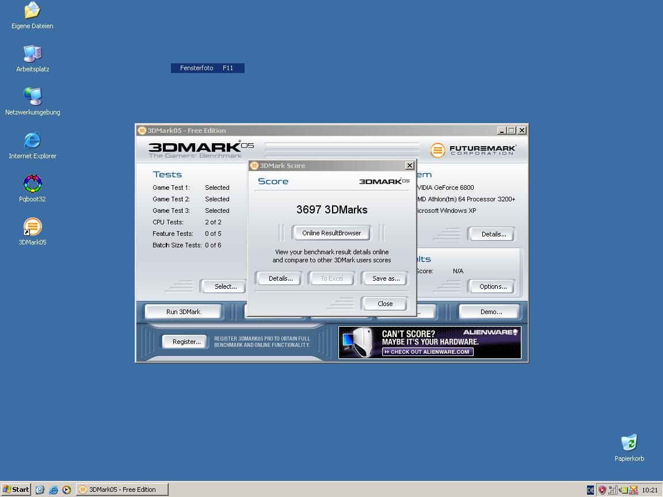Click the Windows XP system text
Viewport: 663px width, 497px height.
447,211
